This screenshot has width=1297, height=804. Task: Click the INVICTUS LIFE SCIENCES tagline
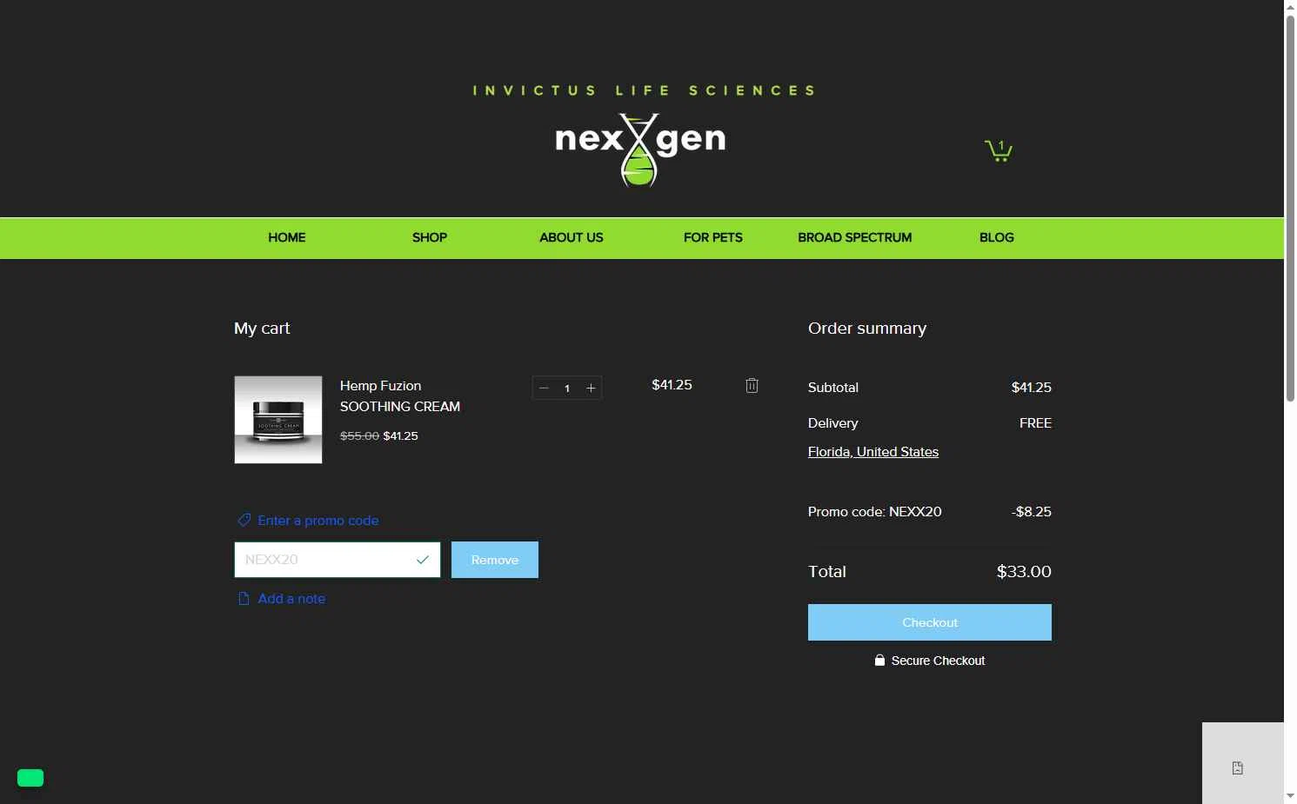pos(644,90)
